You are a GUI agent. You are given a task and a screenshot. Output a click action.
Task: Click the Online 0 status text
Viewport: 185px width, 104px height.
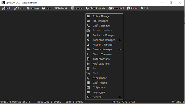[x=178, y=102]
